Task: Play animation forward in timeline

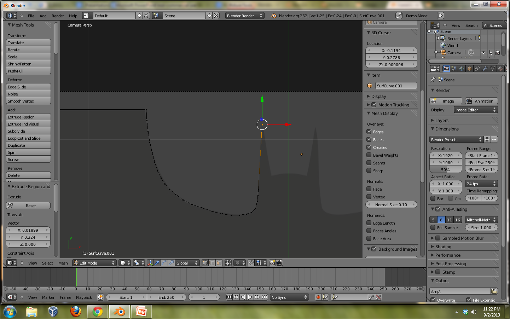Action: coord(250,297)
